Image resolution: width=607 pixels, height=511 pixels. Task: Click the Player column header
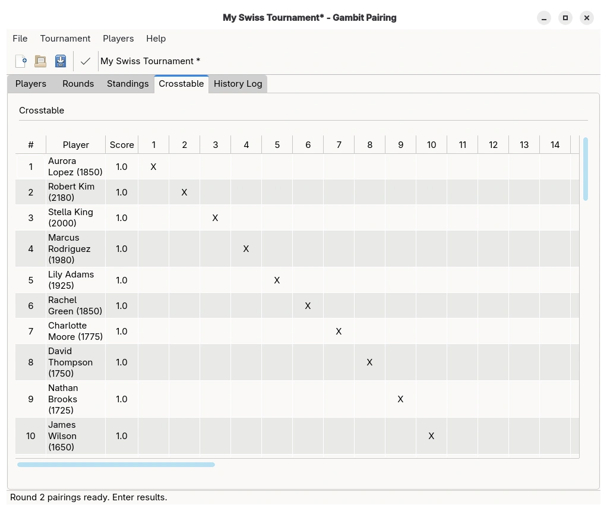[x=76, y=145]
